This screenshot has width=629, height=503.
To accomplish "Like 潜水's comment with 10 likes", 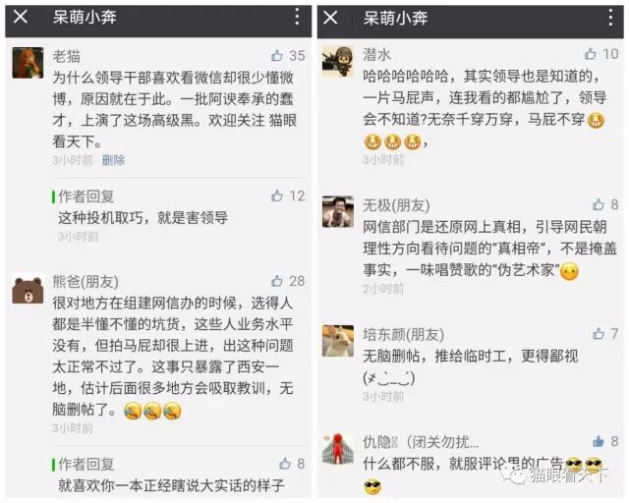I will tap(590, 54).
